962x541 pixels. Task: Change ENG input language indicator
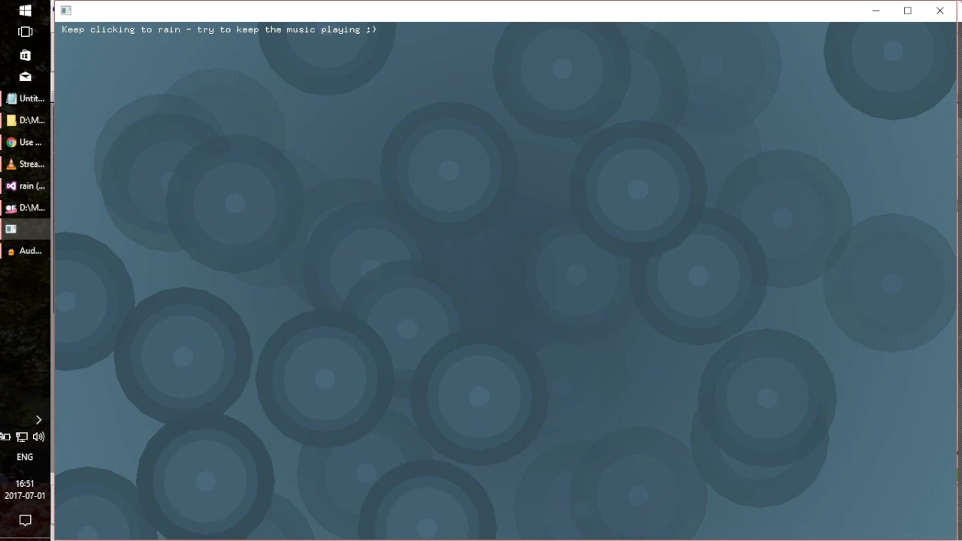pyautogui.click(x=25, y=457)
